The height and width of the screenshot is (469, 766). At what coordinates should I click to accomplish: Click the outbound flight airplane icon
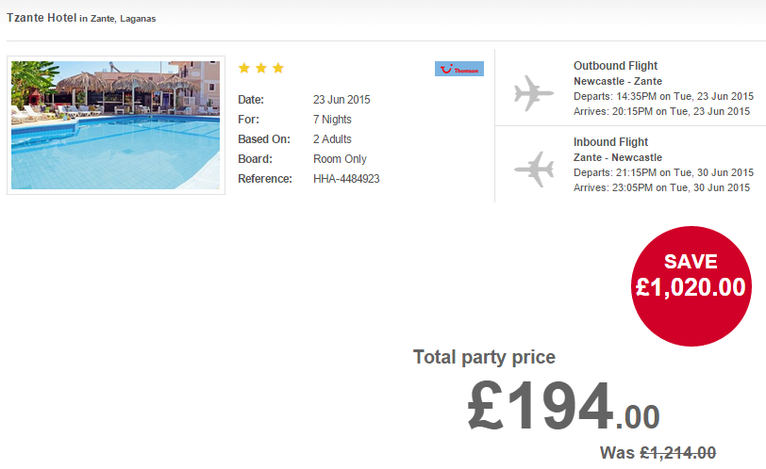point(534,92)
